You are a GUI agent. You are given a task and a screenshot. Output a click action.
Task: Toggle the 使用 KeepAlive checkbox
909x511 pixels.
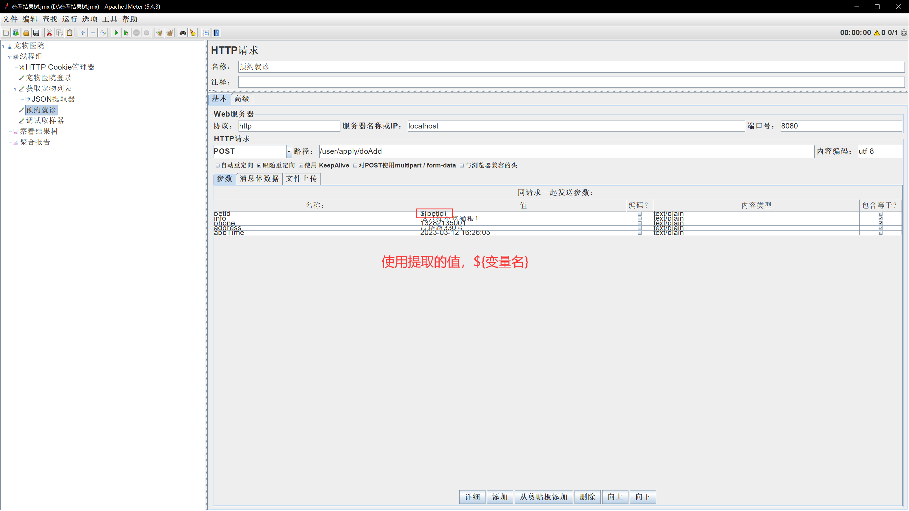[x=301, y=166]
